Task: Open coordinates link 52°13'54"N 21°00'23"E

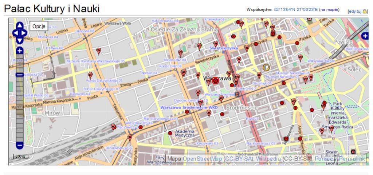Action: click(296, 10)
